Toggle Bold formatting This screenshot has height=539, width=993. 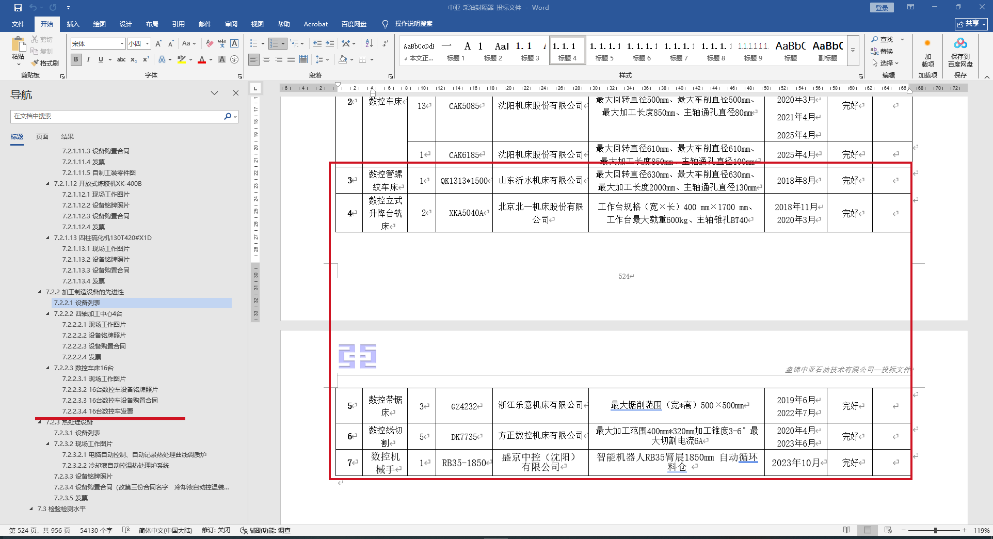pyautogui.click(x=76, y=59)
